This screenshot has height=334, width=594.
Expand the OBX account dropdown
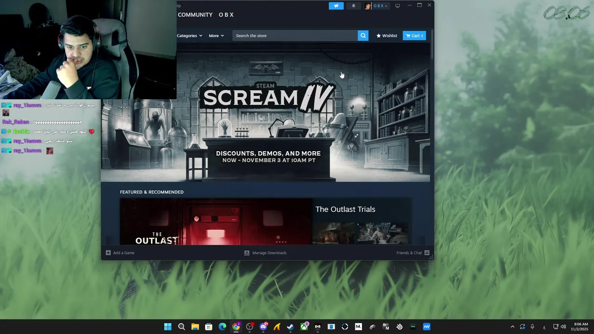point(380,6)
